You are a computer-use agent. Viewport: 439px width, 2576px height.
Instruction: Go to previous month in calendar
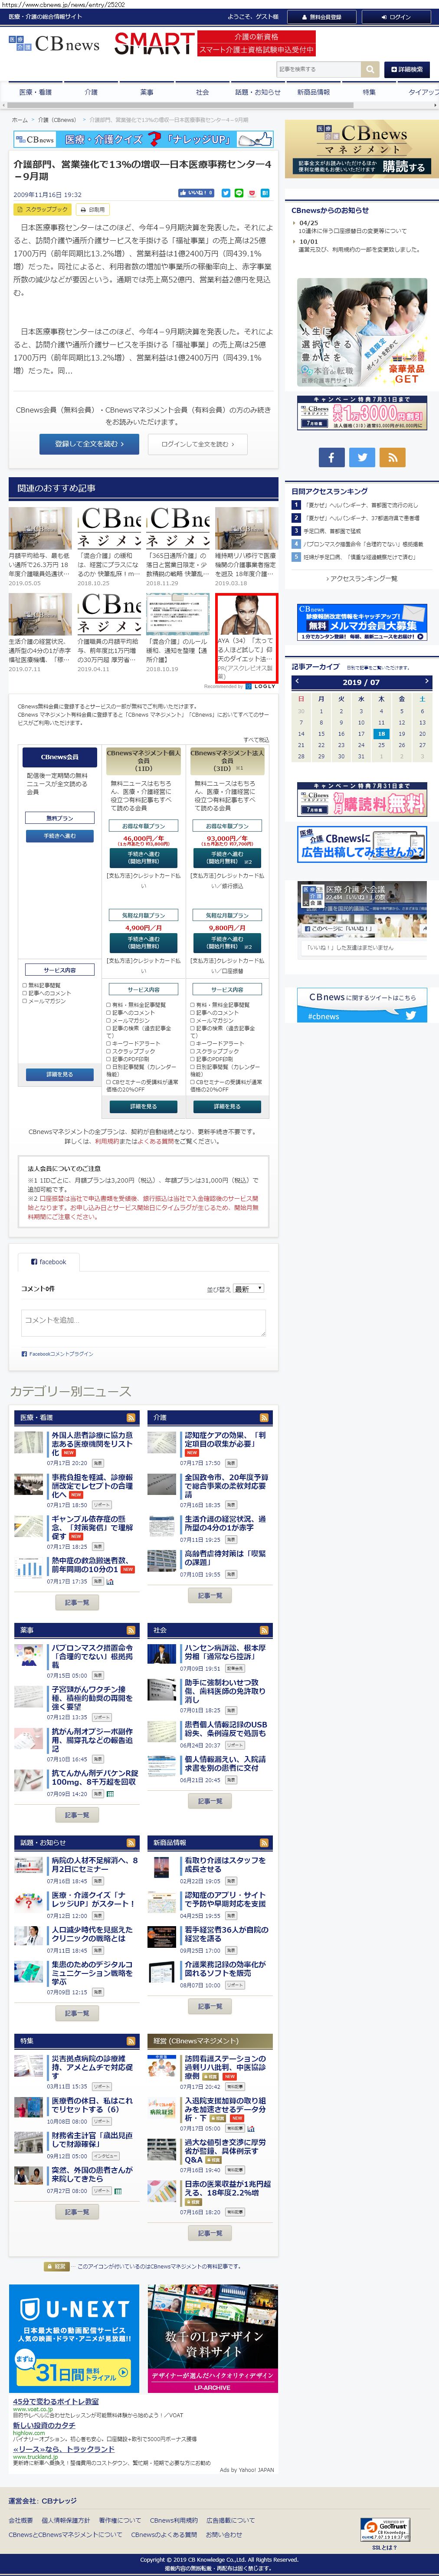298,682
